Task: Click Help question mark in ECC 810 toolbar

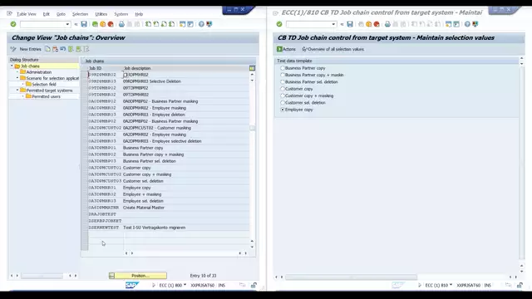Action: click(467, 24)
